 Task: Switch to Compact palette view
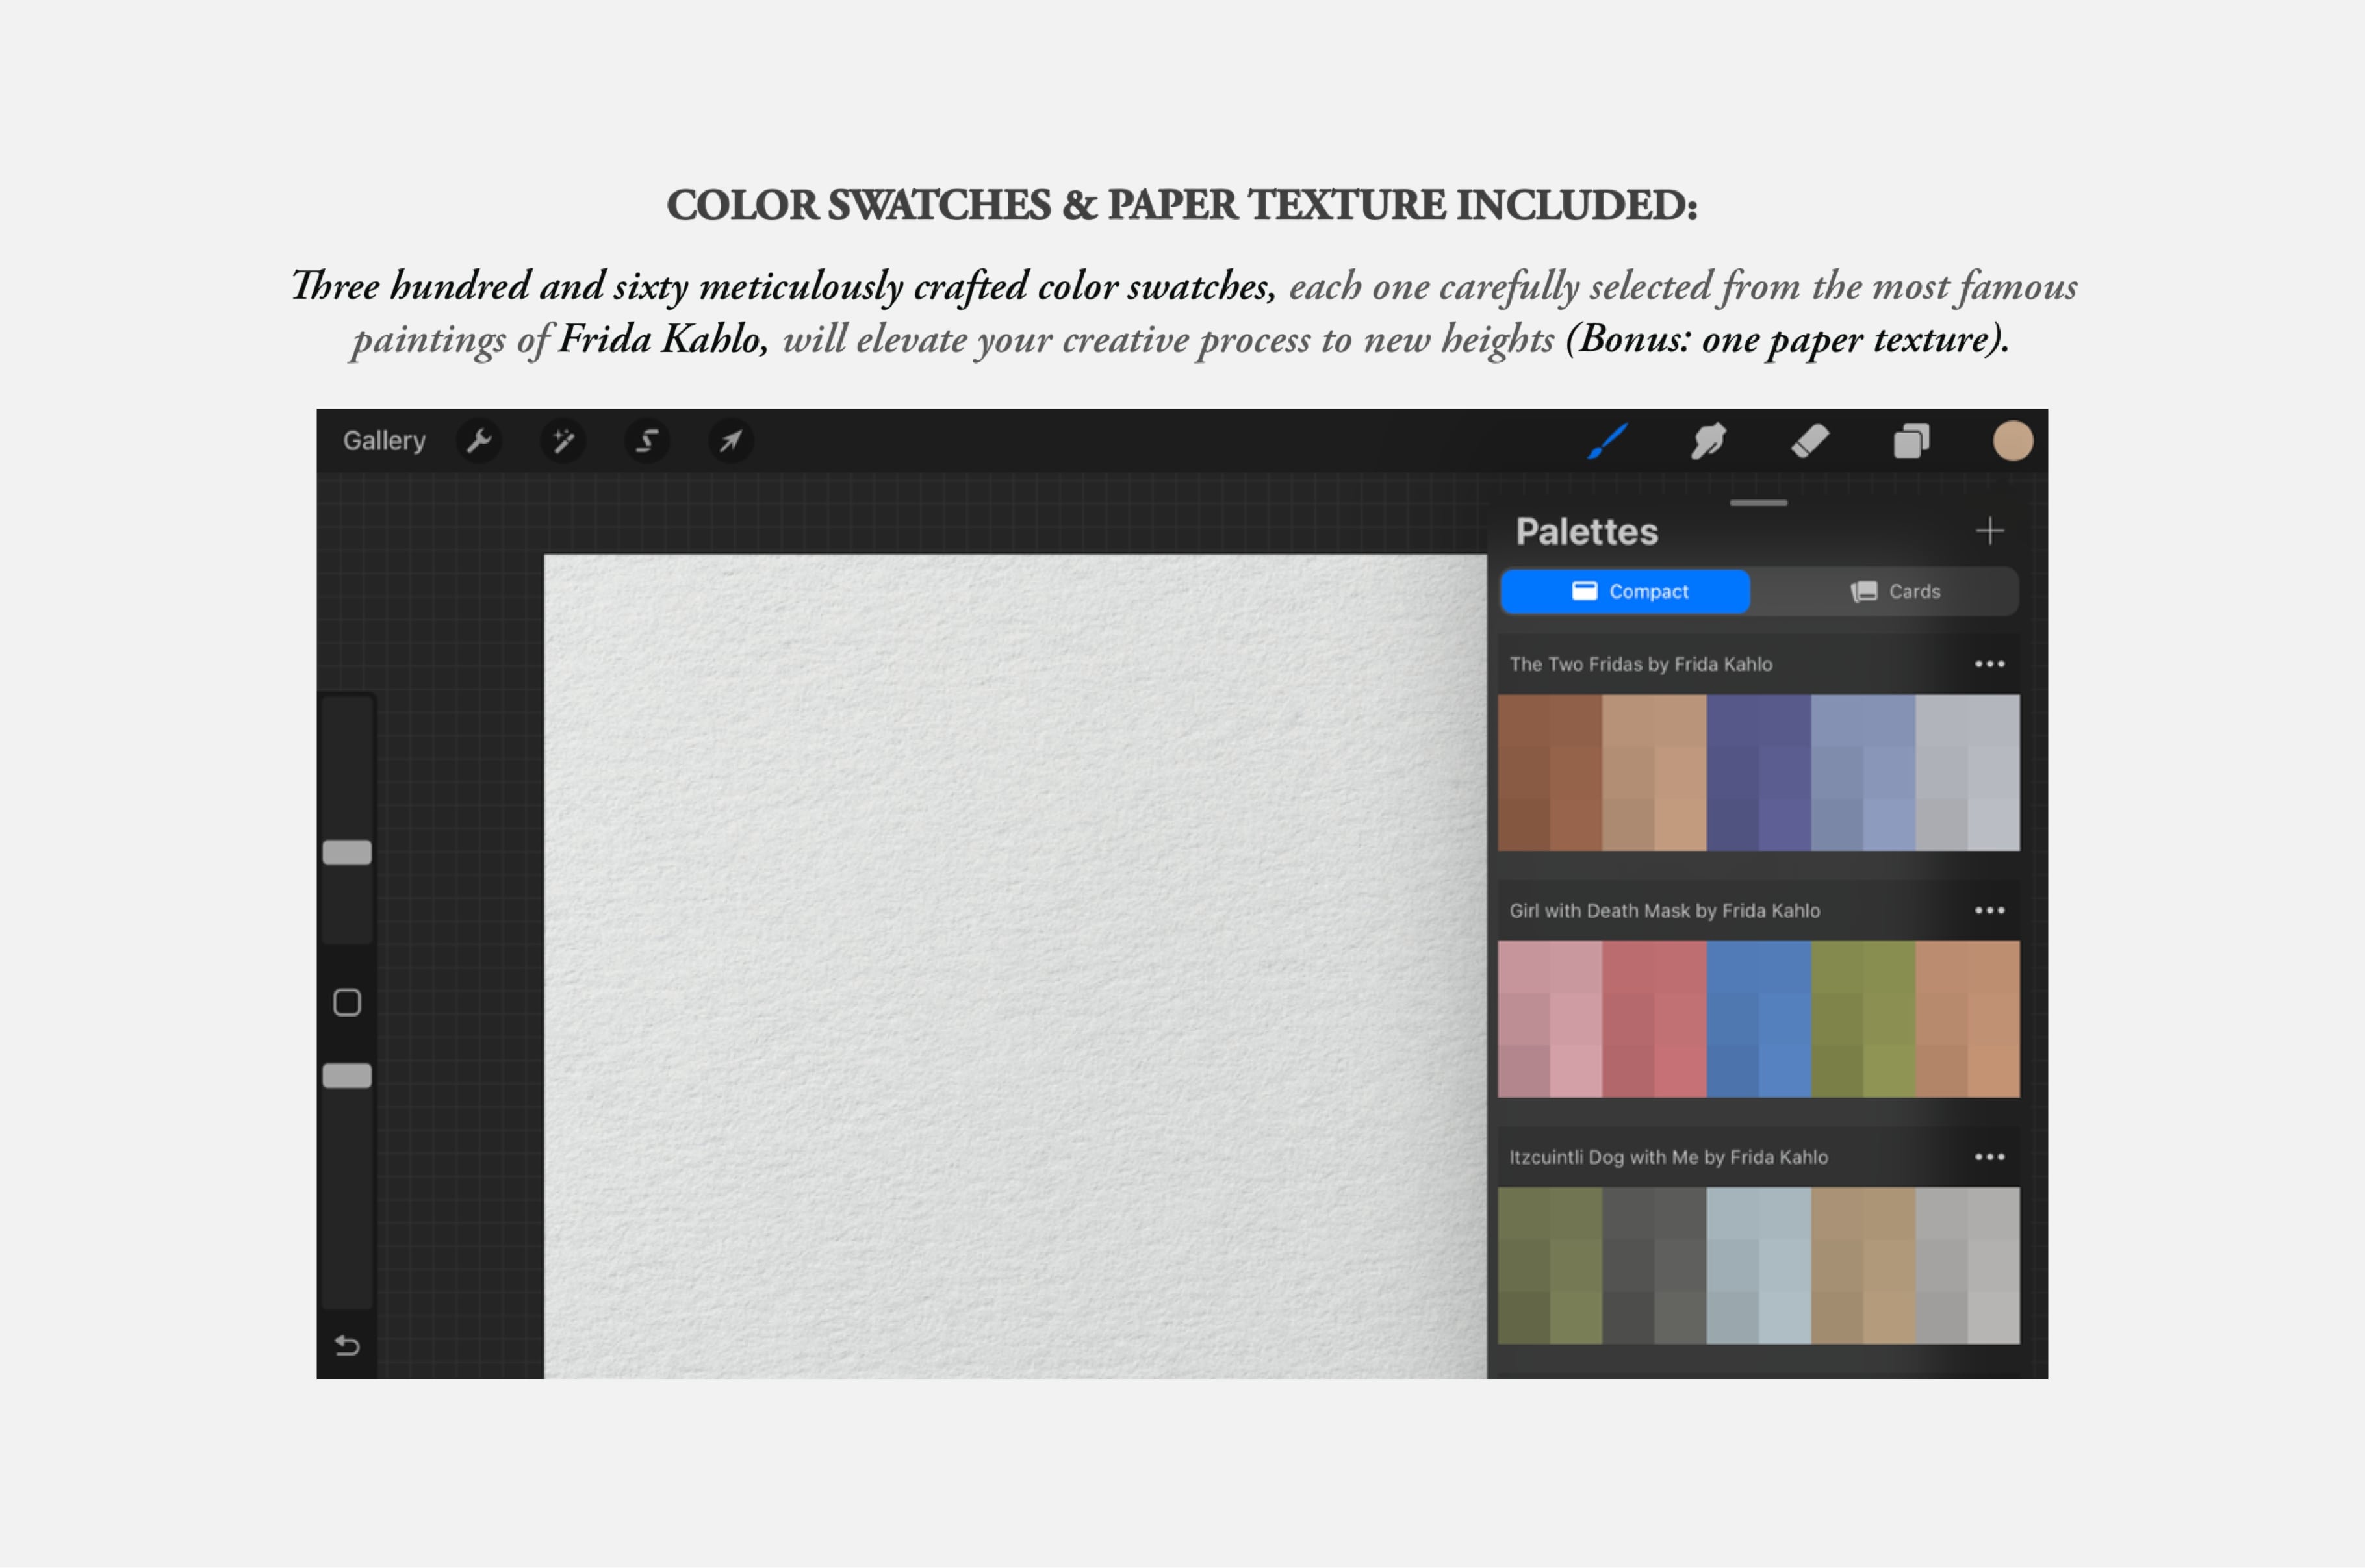[1625, 591]
